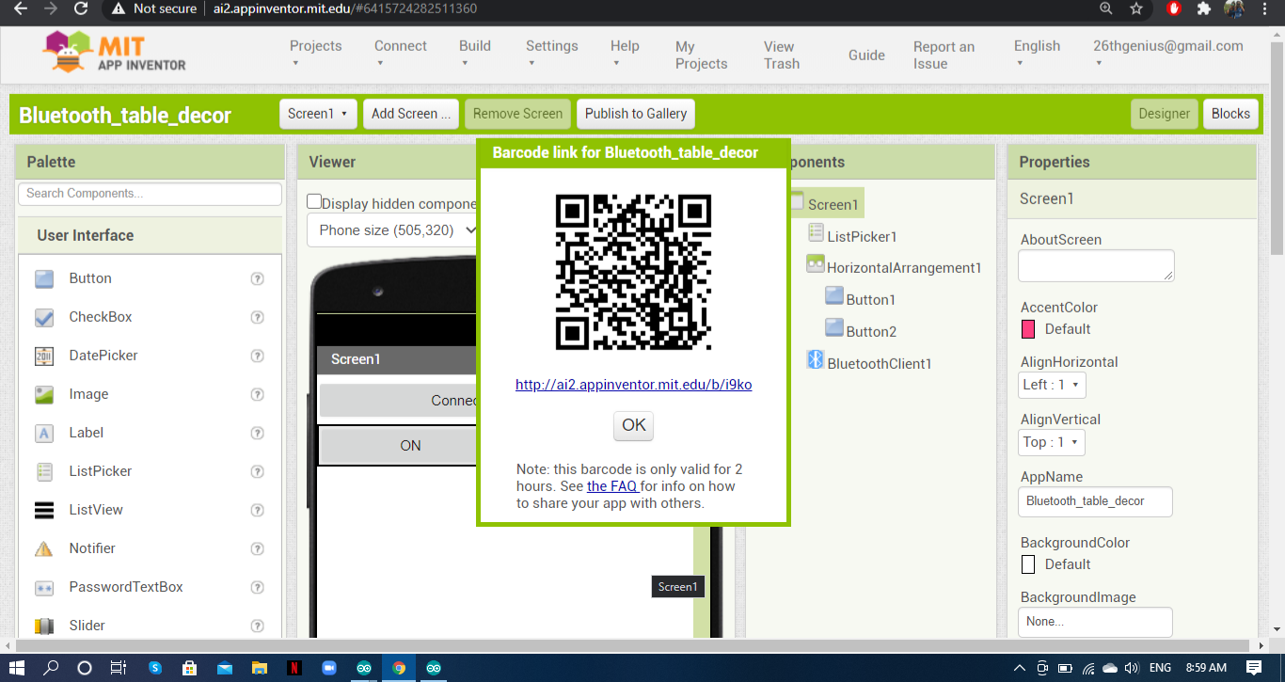Reload the browser page
The width and height of the screenshot is (1285, 682).
click(81, 8)
